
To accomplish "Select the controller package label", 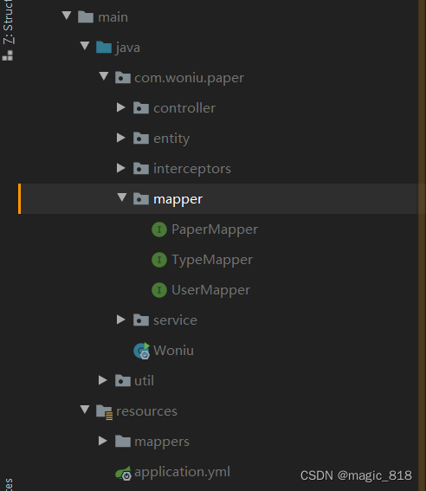I will tap(184, 108).
